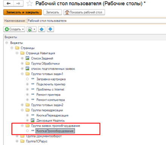Expand КнопкаПереадресация node
Image resolution: width=166 pixels, height=145 pixels.
tap(27, 115)
